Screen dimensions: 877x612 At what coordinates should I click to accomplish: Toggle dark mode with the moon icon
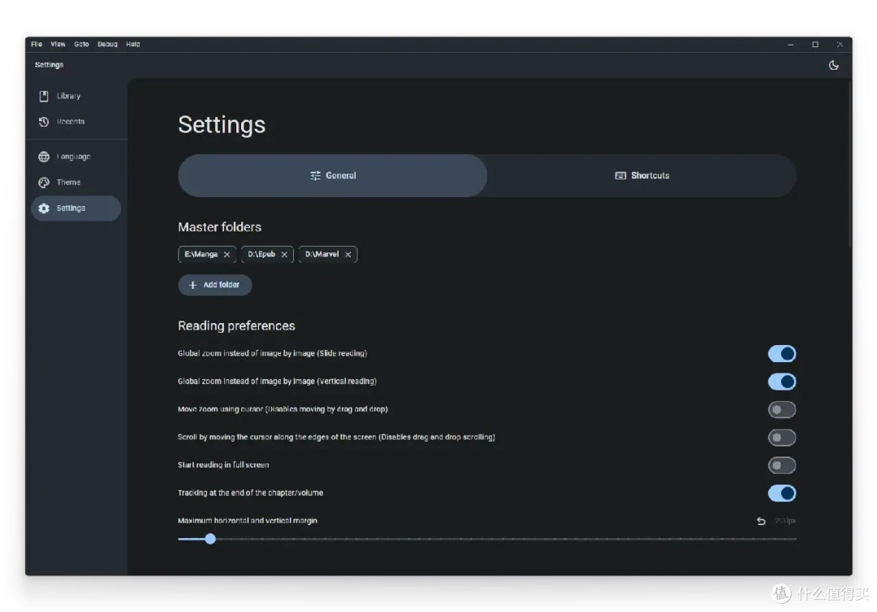tap(833, 66)
